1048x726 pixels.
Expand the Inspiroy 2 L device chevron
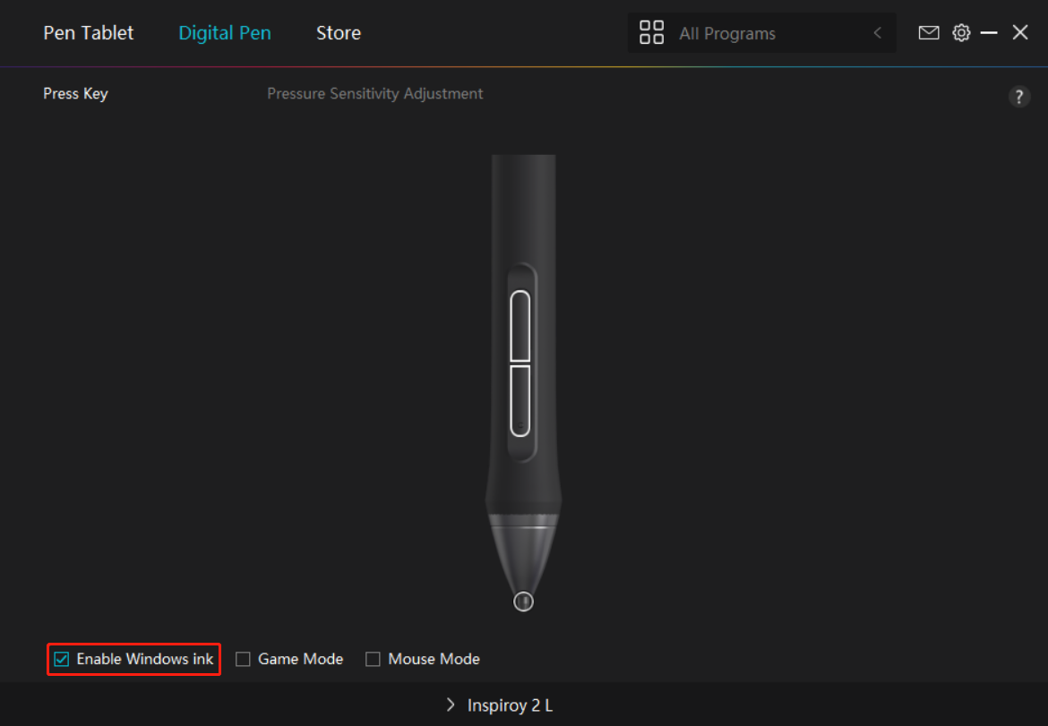tap(451, 705)
